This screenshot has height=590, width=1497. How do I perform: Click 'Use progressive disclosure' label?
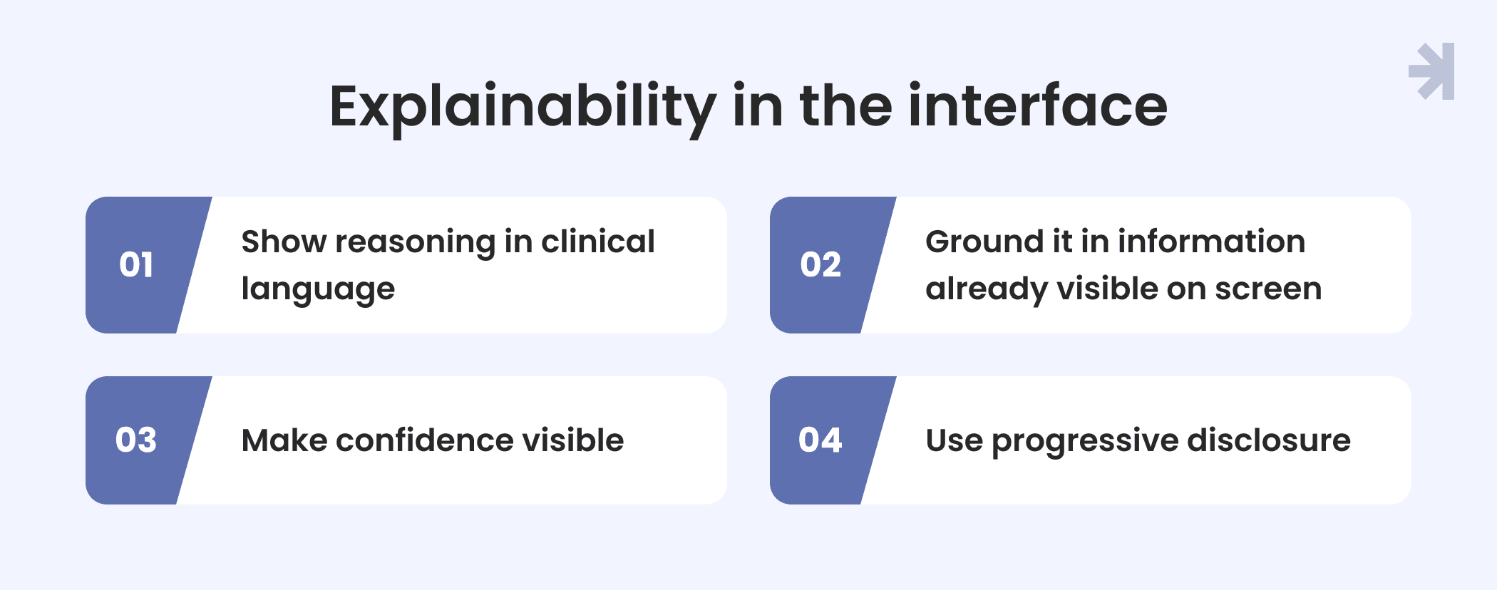[1138, 442]
